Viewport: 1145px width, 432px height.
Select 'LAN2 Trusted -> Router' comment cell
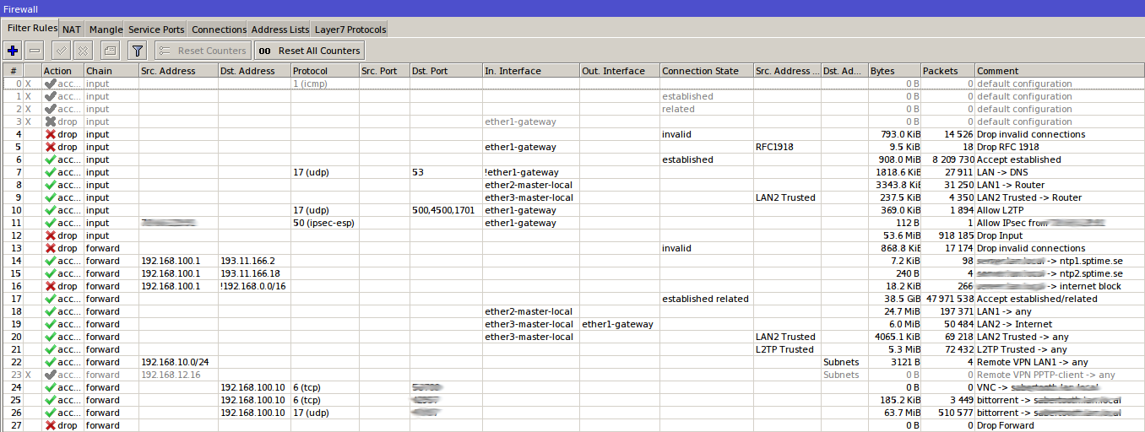(x=1059, y=197)
